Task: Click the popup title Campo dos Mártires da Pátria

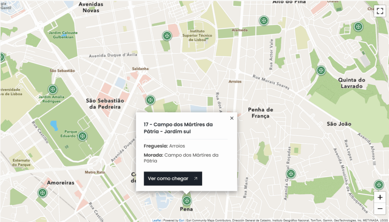Action: pos(178,128)
